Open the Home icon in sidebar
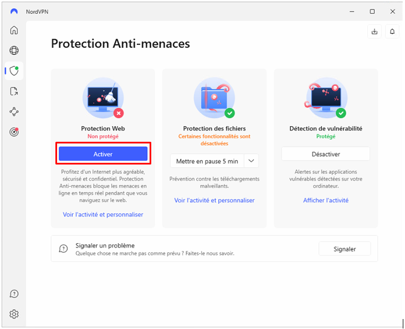The height and width of the screenshot is (329, 405). point(14,30)
